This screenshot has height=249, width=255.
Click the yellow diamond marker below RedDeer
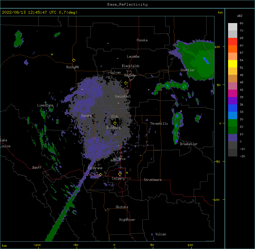[126, 83]
